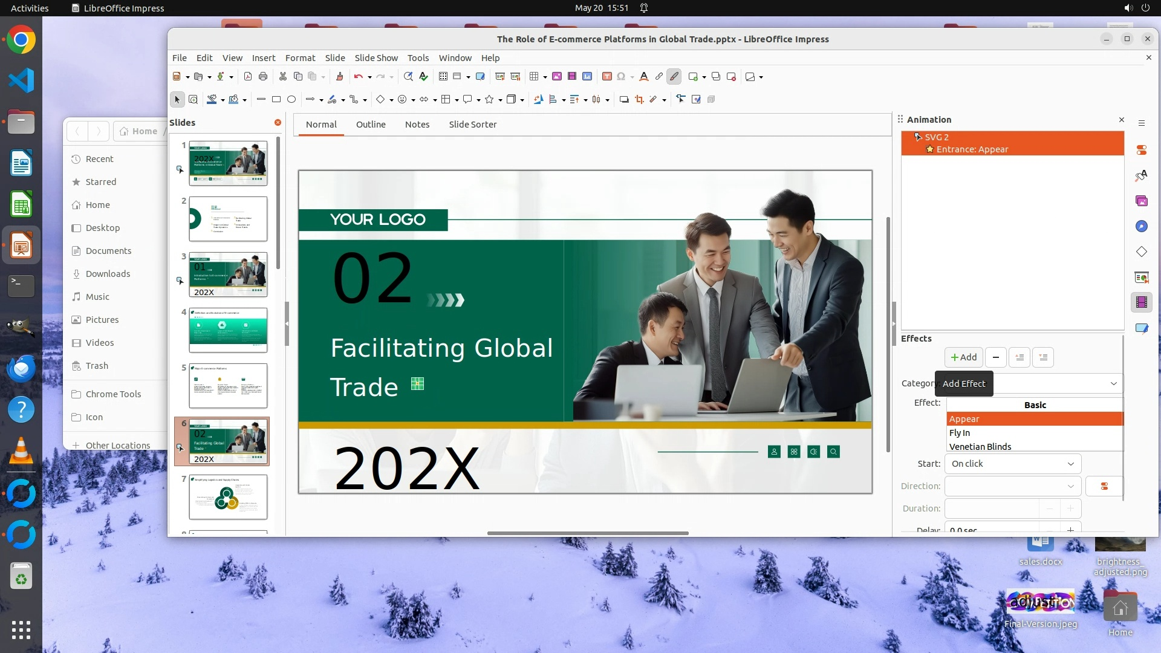This screenshot has width=1161, height=653.
Task: Open the sidebar Navigator deck
Action: coord(1141,226)
